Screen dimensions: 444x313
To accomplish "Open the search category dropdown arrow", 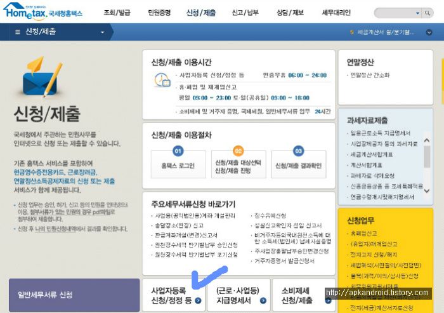I will [x=417, y=13].
